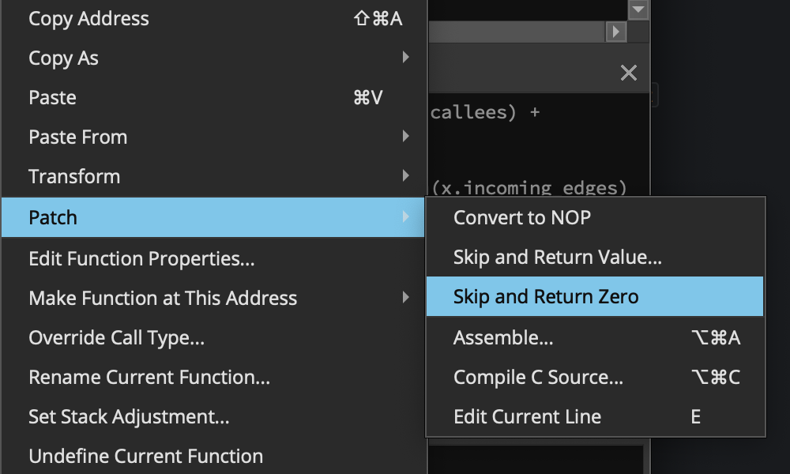Click the scroll right arrow button

coord(616,32)
